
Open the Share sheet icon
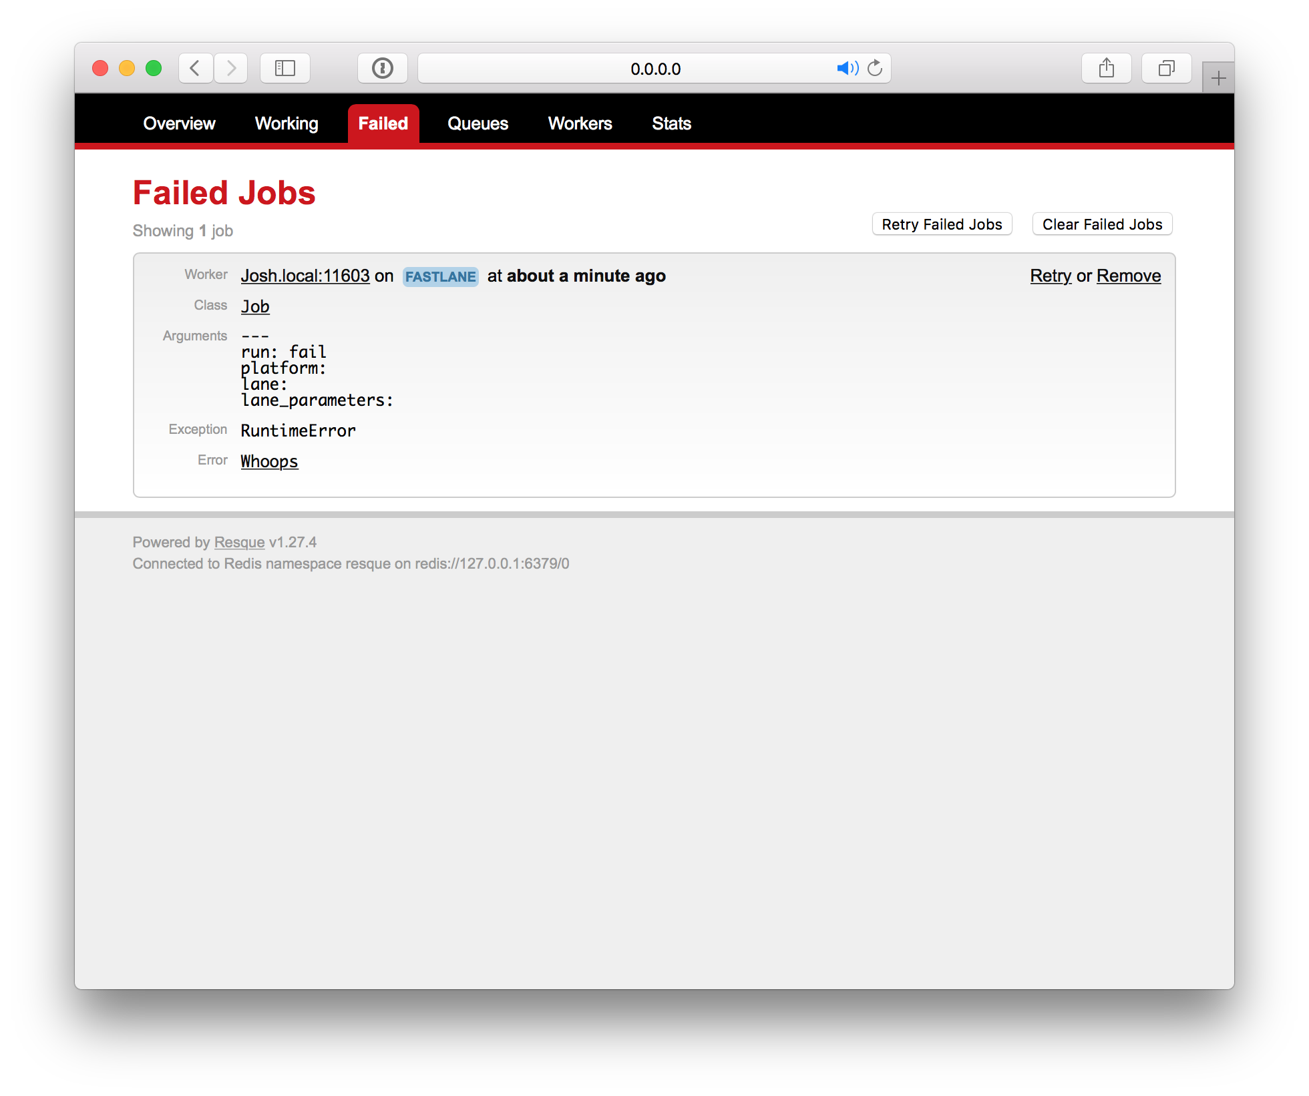pyautogui.click(x=1106, y=68)
